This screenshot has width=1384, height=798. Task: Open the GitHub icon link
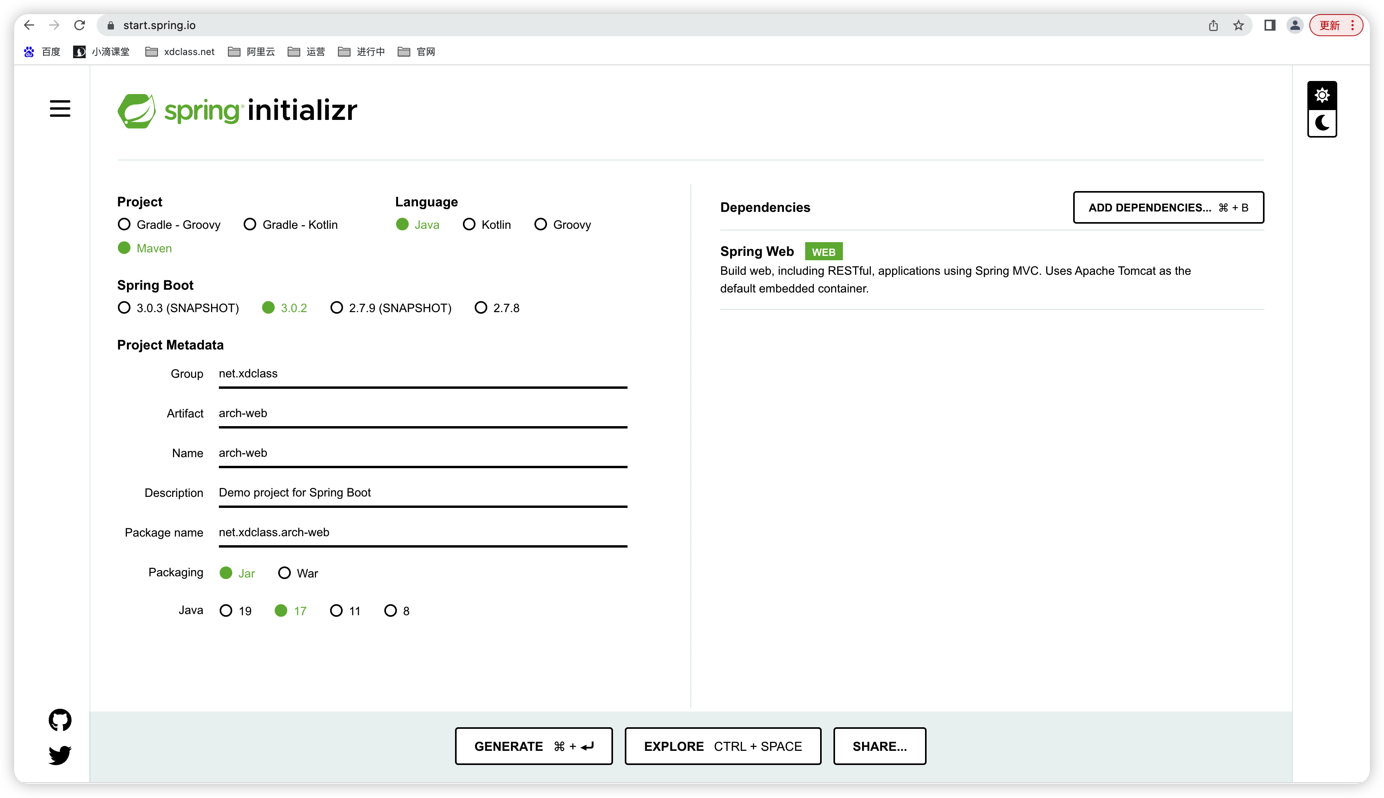60,720
